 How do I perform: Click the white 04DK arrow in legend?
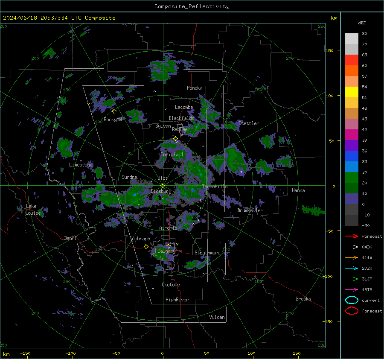(352, 247)
